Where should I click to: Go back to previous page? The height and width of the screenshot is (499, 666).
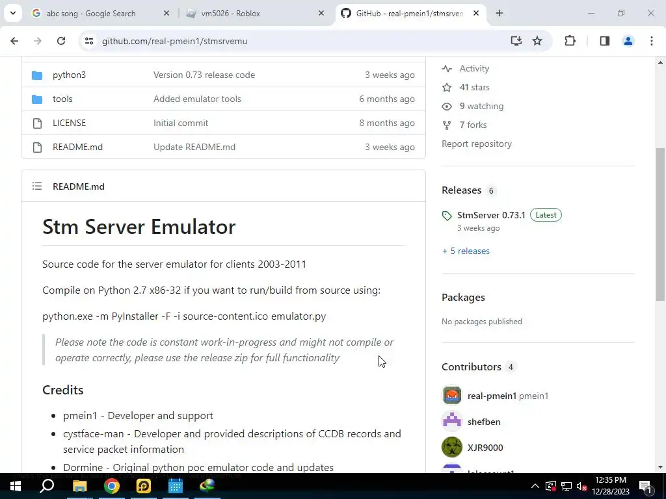tap(14, 41)
